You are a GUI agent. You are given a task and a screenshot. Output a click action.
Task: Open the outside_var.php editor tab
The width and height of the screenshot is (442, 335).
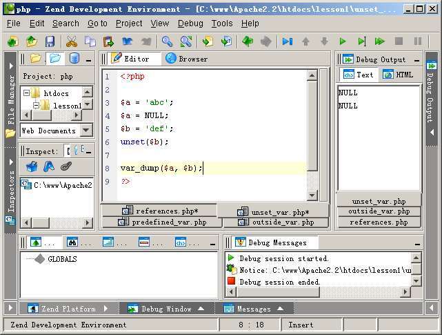tap(276, 222)
